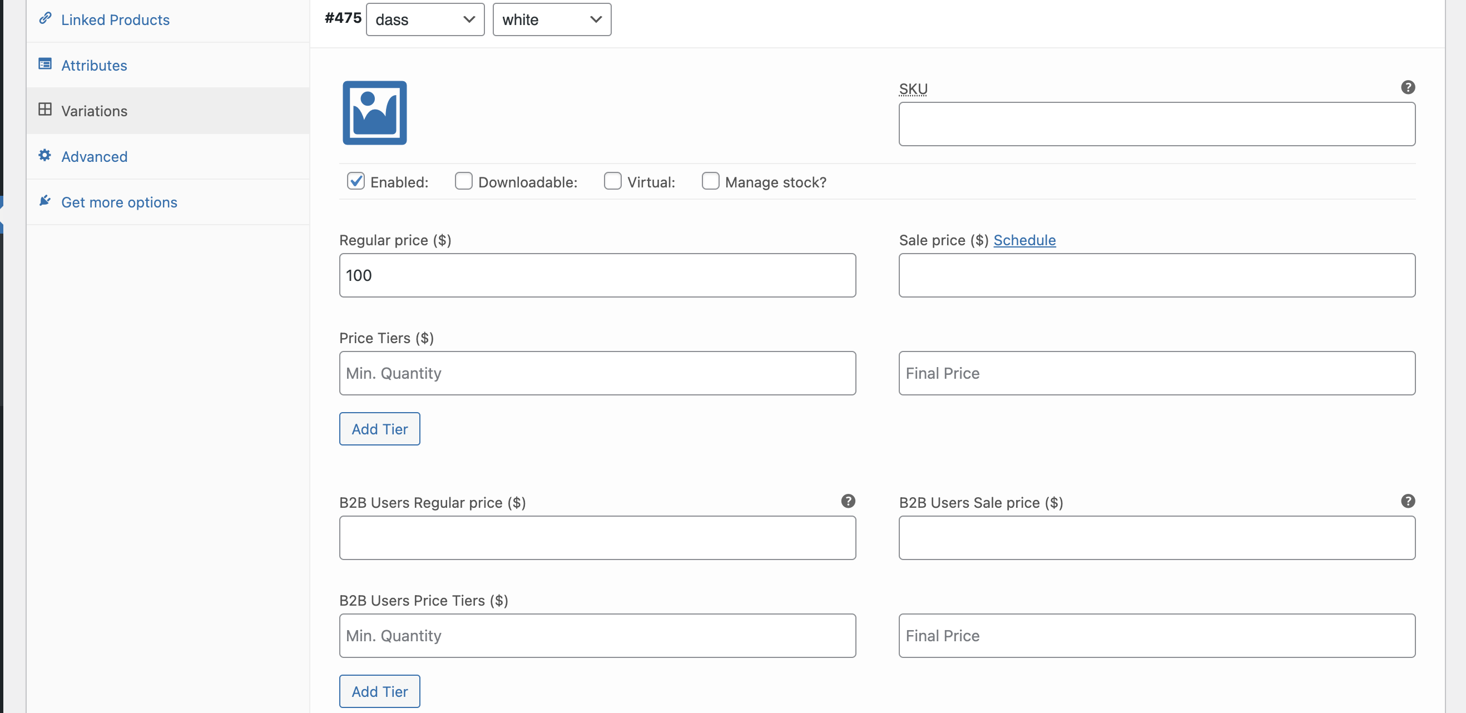Click B2B Users Sale price help icon
This screenshot has width=1466, height=713.
coord(1408,501)
